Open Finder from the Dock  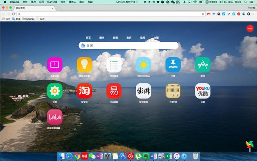(61, 156)
